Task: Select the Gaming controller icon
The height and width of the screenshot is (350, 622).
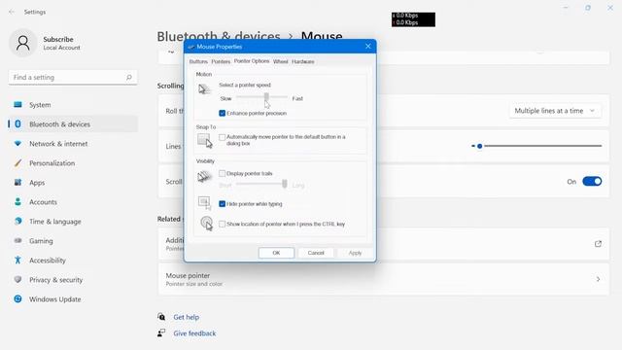Action: (17, 241)
